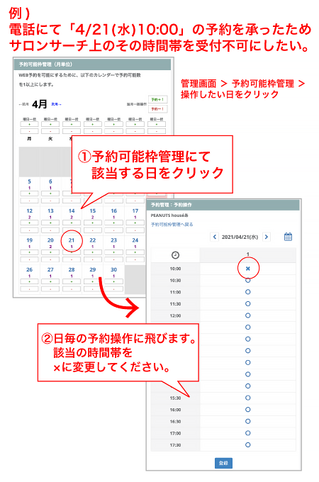This screenshot has width=319, height=482.
Task: Click minus stepper under day 26
Action: 30,288
